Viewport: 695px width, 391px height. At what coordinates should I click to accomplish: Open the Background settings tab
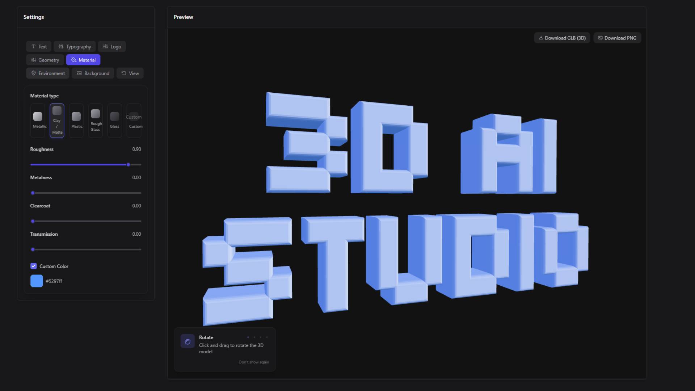click(x=93, y=73)
